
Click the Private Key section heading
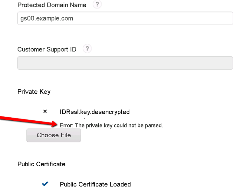coord(34,92)
